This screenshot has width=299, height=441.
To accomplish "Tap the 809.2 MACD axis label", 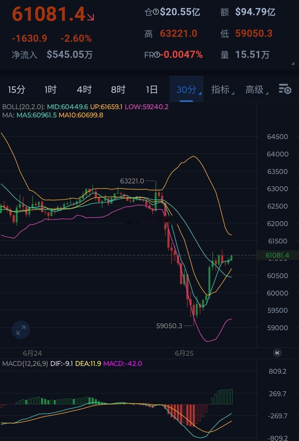I will [x=277, y=371].
